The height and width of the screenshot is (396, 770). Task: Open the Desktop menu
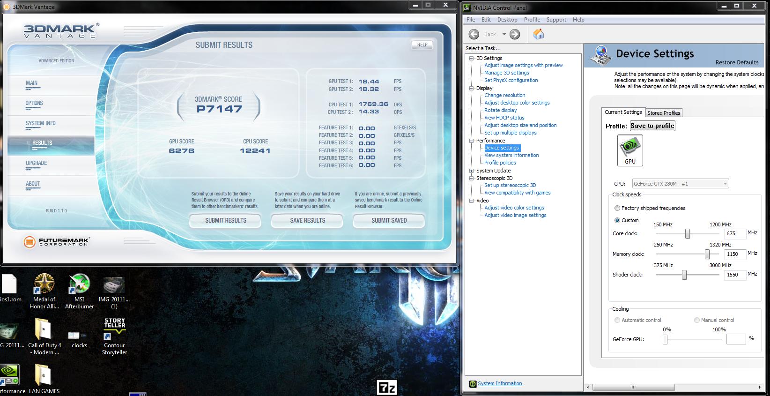(507, 20)
